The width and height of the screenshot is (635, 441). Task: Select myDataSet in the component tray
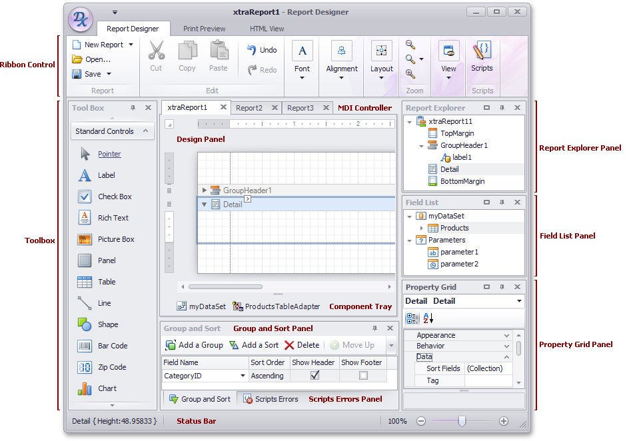[x=201, y=306]
